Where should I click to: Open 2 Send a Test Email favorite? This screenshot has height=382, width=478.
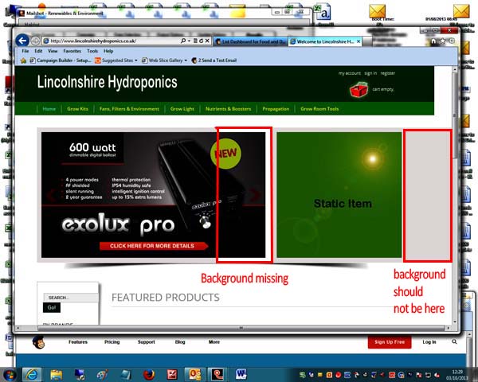tap(214, 60)
